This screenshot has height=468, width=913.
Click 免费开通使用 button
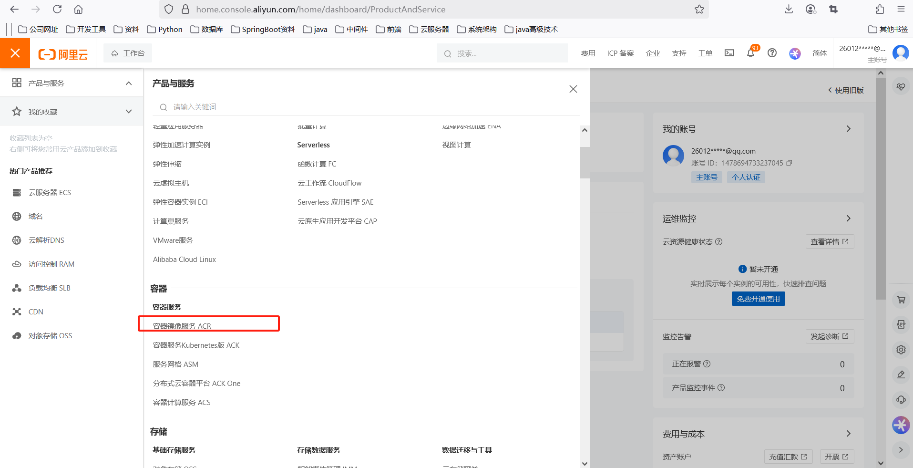[758, 299]
